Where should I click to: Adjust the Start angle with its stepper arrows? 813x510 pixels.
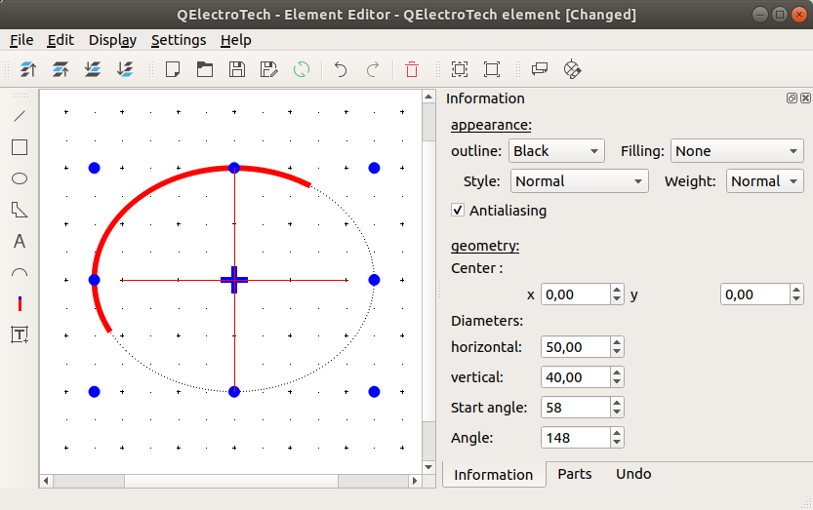click(x=617, y=408)
